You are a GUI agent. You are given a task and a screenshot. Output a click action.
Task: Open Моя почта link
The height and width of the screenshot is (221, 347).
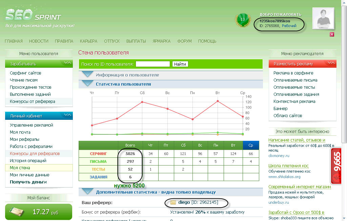(20, 132)
